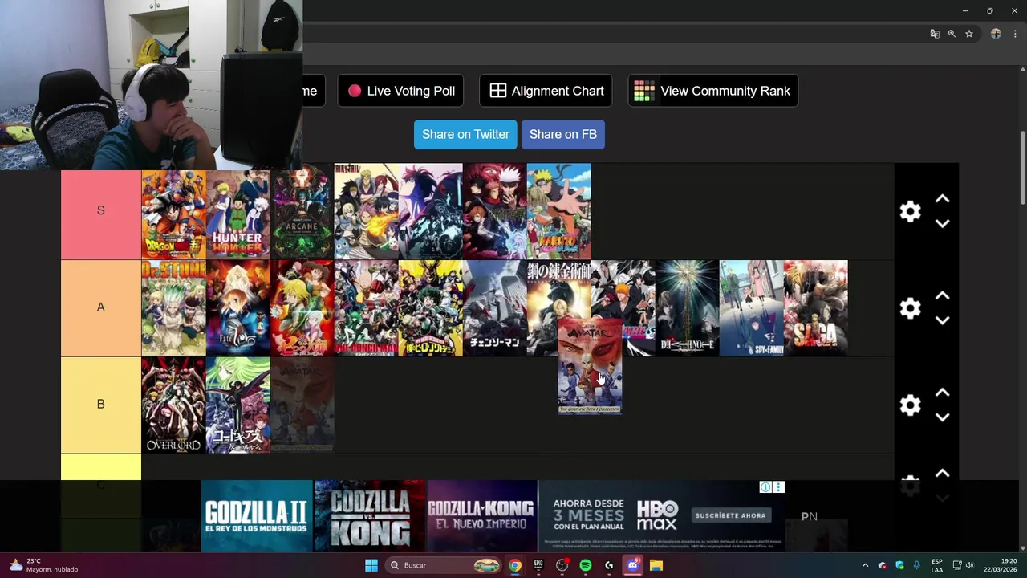Select the Spy x Family poster
The width and height of the screenshot is (1027, 578).
[x=751, y=308]
